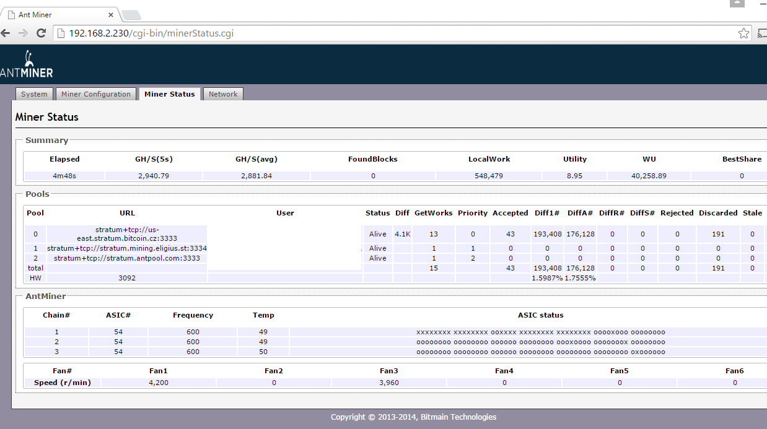The height and width of the screenshot is (429, 767).
Task: Bookmark page with the star icon
Action: [x=744, y=33]
